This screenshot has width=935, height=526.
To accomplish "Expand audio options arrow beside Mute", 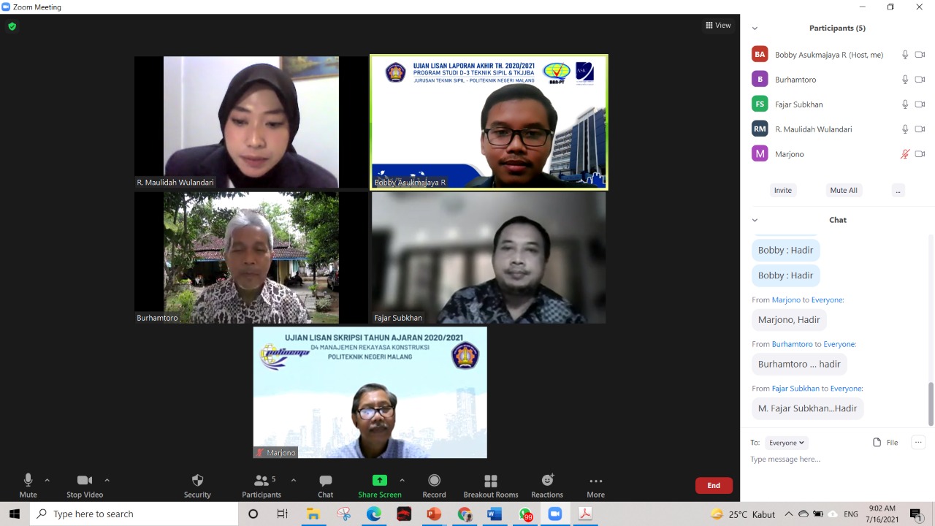I will [47, 481].
